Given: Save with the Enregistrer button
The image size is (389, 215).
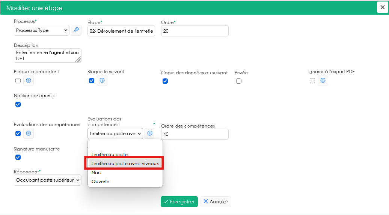Looking at the screenshot, I should coord(179,201).
